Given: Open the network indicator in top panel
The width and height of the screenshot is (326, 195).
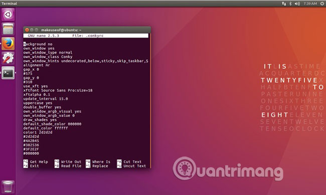Looking at the screenshot, I should click(x=284, y=4).
